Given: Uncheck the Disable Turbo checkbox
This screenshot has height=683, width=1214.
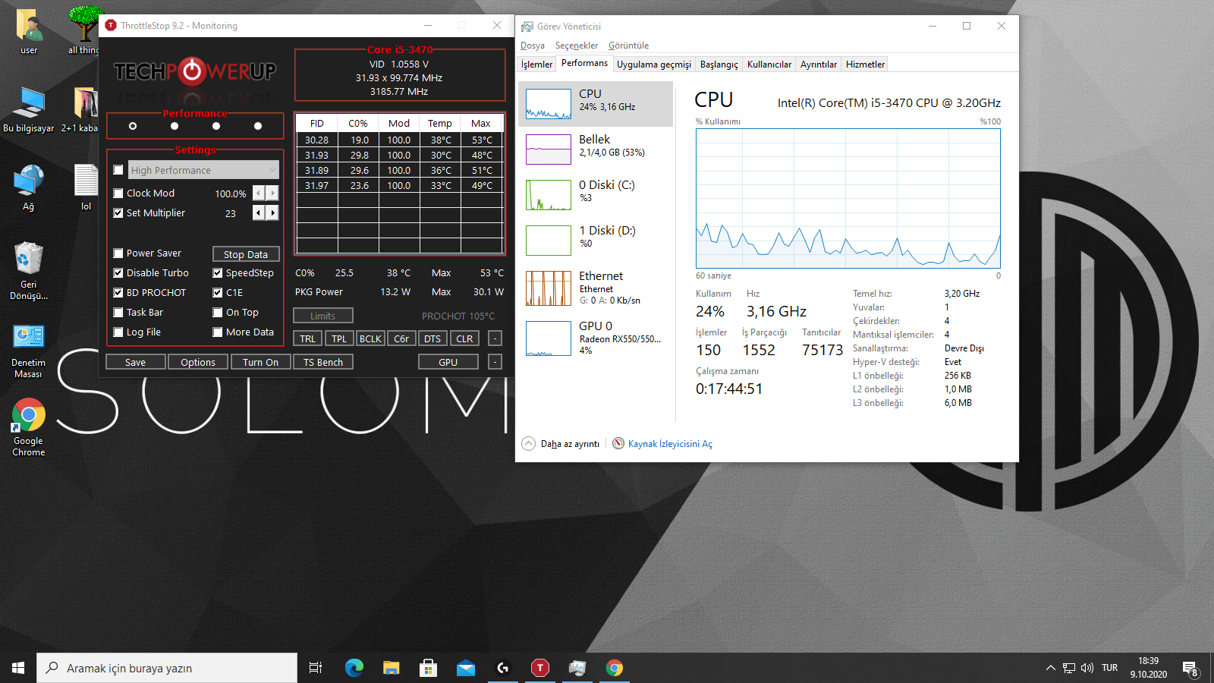Looking at the screenshot, I should point(118,273).
